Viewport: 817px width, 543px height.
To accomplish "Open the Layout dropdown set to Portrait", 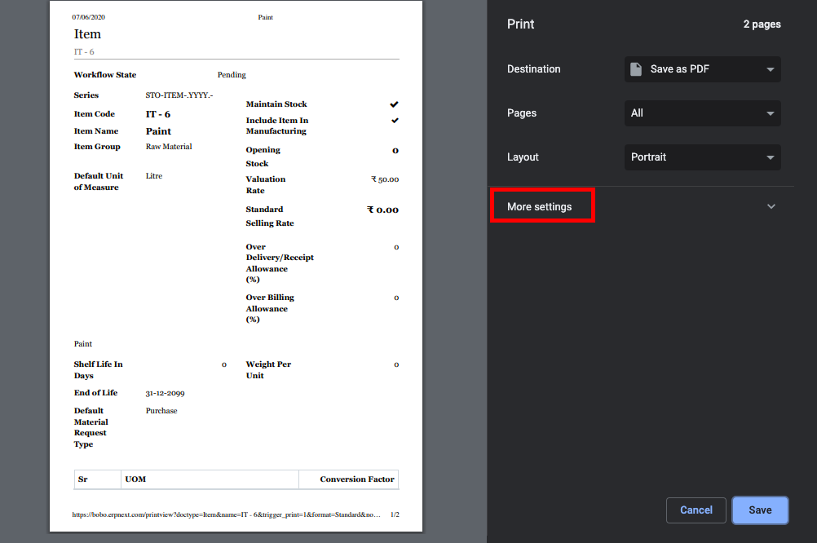I will coord(702,157).
